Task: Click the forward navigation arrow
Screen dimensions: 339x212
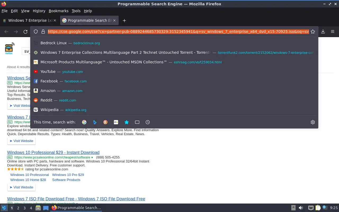Action: pos(16,32)
